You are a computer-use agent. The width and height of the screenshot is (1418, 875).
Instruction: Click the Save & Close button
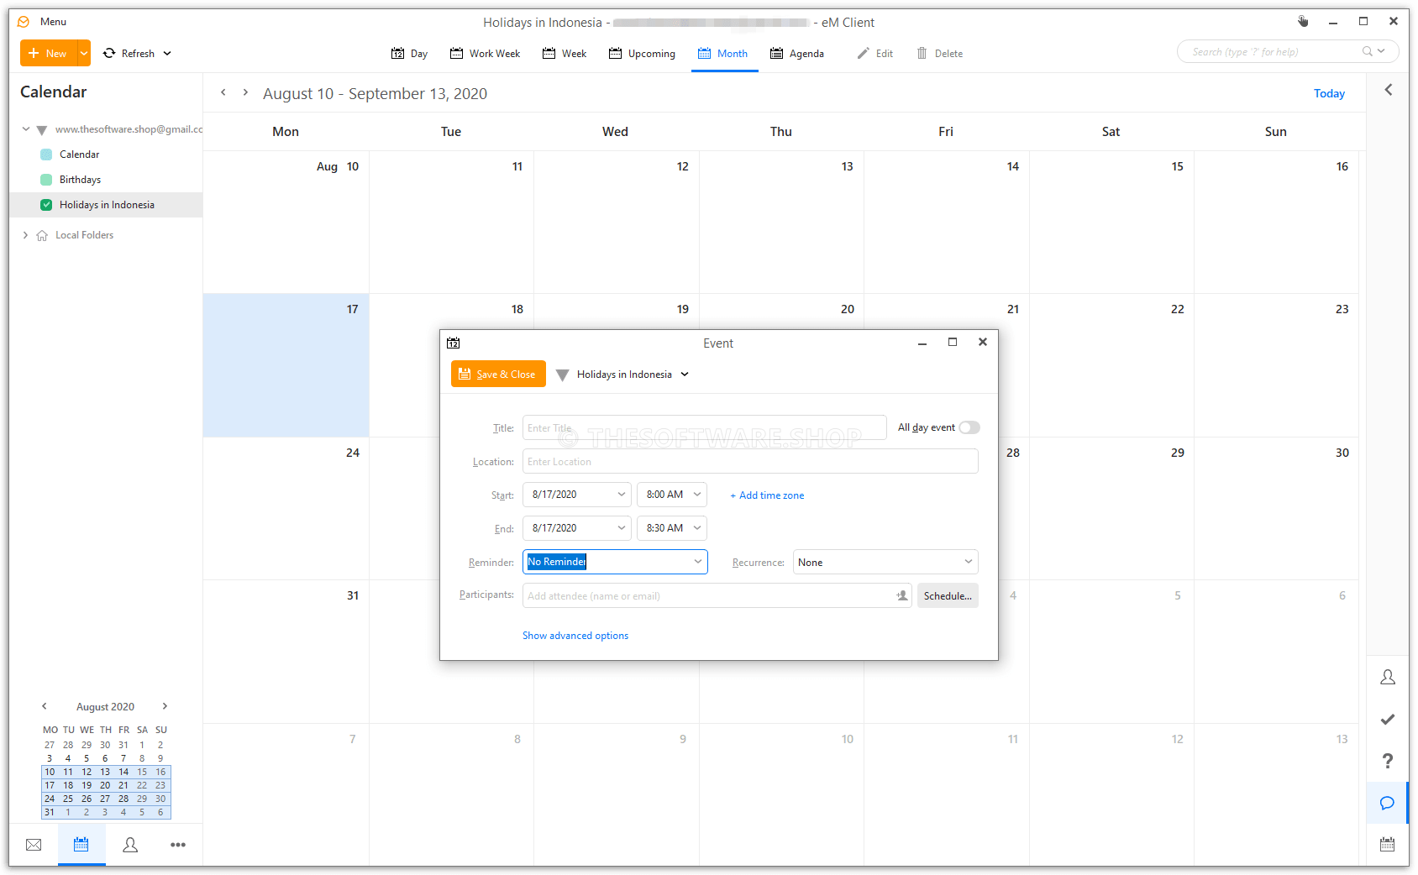(497, 374)
